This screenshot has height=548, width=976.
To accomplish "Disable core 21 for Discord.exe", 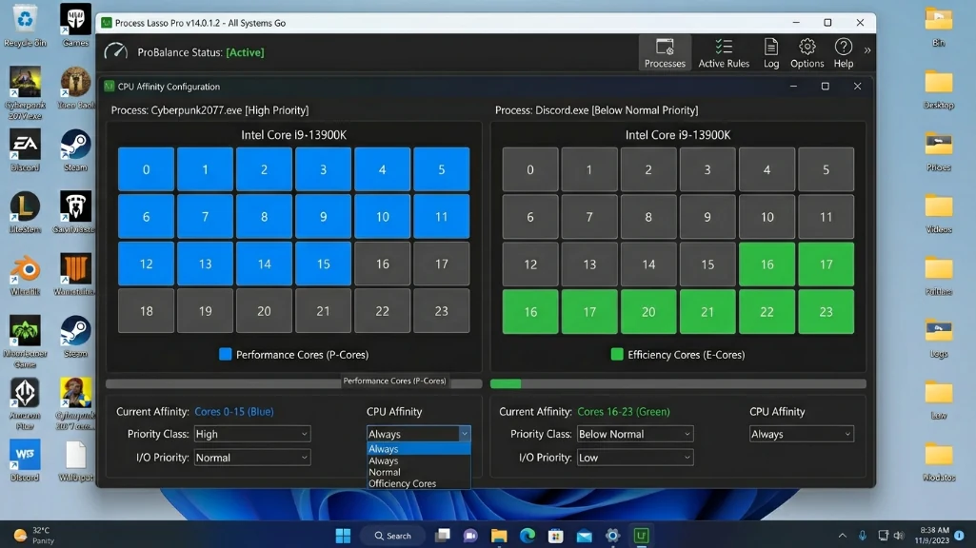I will tap(707, 312).
